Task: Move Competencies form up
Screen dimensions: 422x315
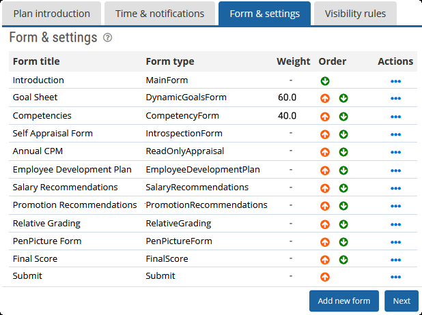Action: (x=325, y=117)
